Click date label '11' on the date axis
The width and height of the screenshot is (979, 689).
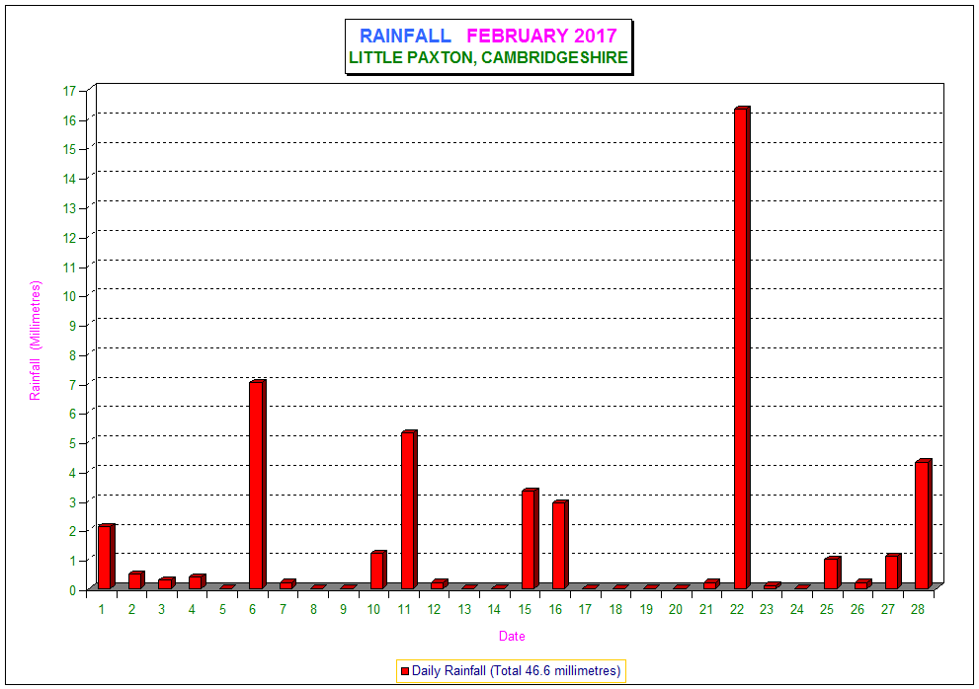tap(404, 610)
